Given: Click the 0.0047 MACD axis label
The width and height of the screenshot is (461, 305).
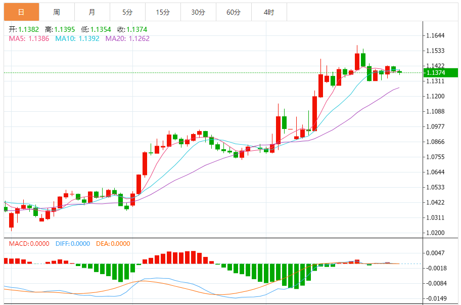Looking at the screenshot, I should tap(435, 253).
